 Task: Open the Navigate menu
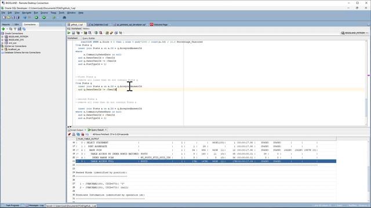(27, 13)
